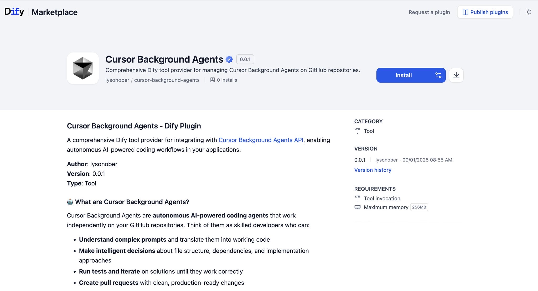The height and width of the screenshot is (291, 538).
Task: View the Version history link
Action: [373, 170]
